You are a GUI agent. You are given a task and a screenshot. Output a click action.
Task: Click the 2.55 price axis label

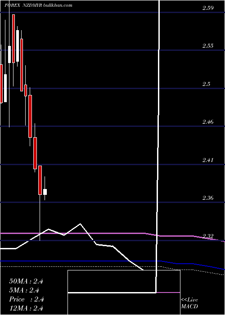[208, 46]
